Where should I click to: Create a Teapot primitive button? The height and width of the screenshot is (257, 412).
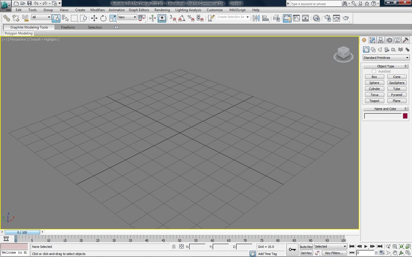pyautogui.click(x=374, y=101)
